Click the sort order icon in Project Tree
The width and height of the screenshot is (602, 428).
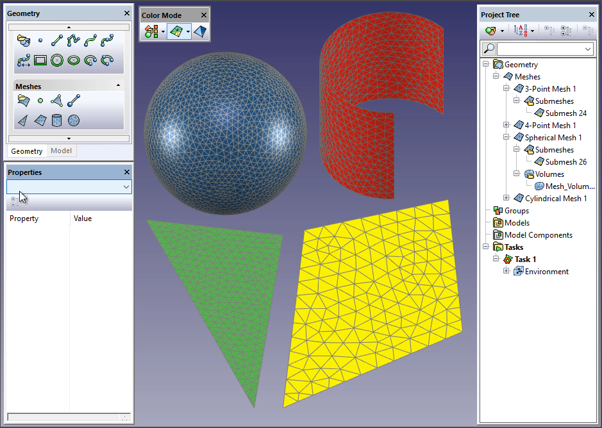click(x=520, y=30)
